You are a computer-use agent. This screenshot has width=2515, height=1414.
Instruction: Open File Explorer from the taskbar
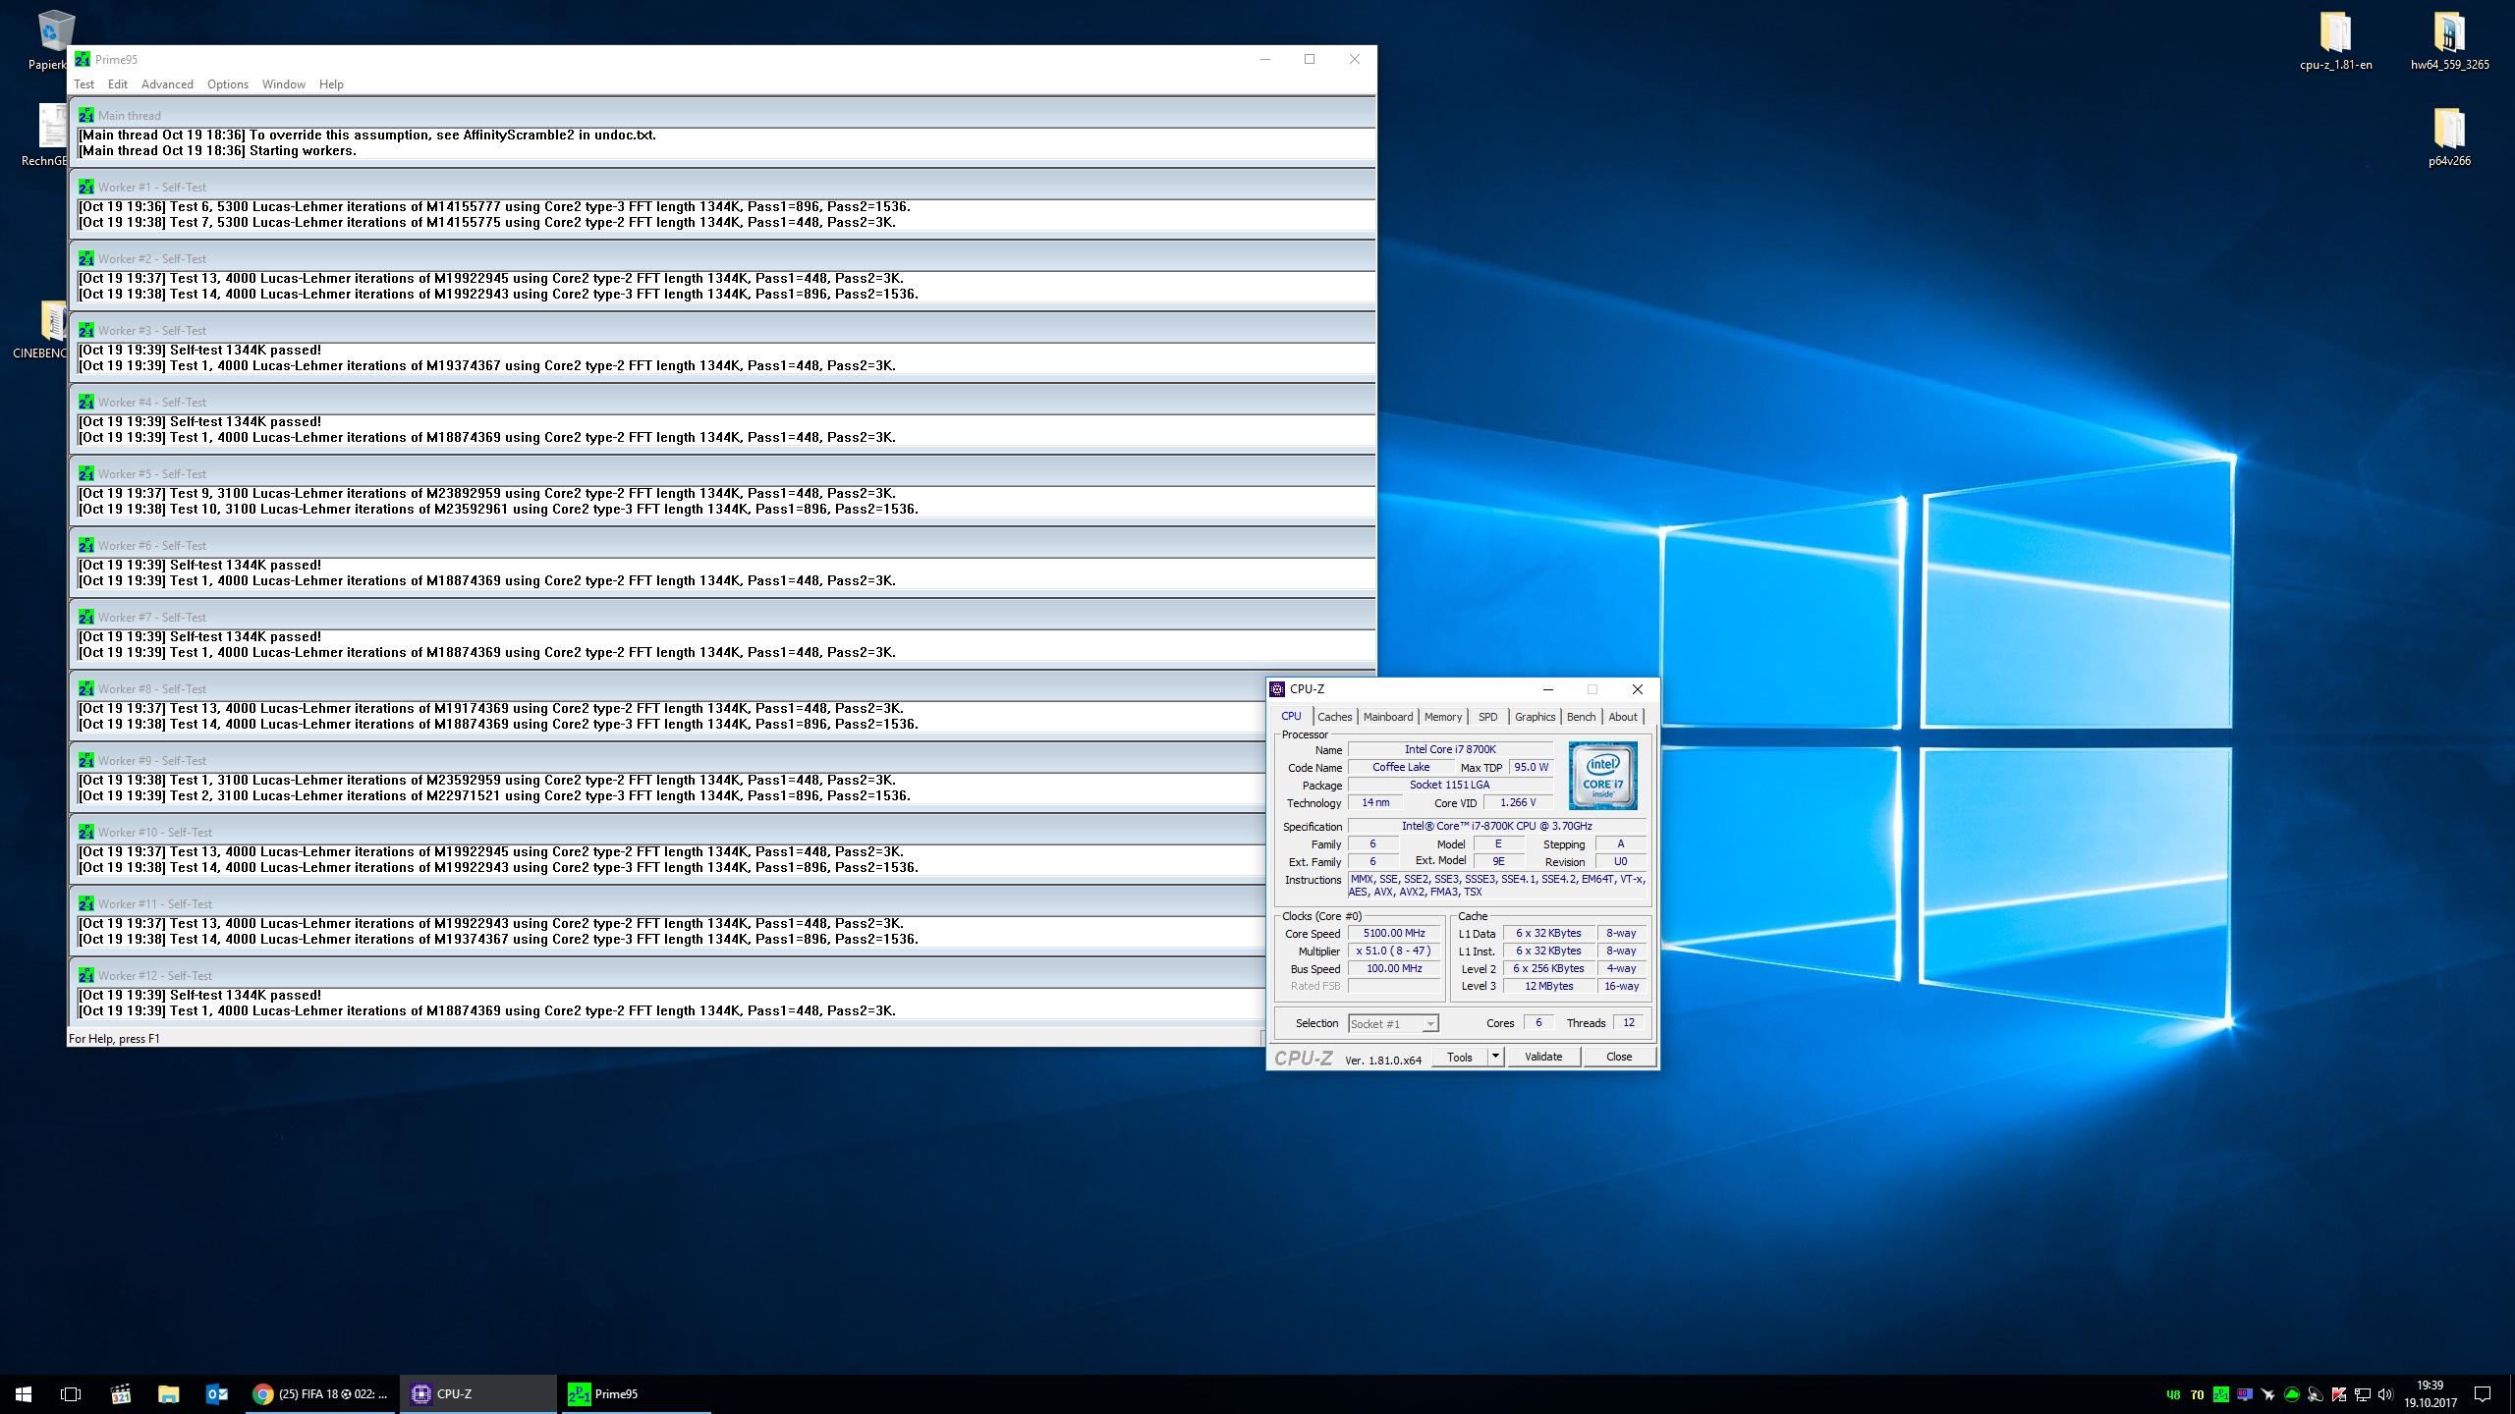point(169,1393)
